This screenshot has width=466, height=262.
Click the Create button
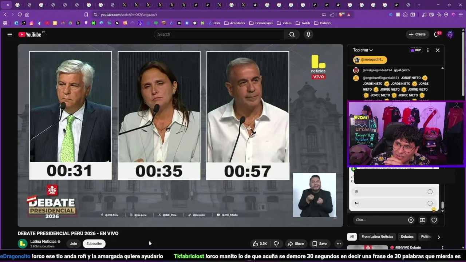point(417,34)
